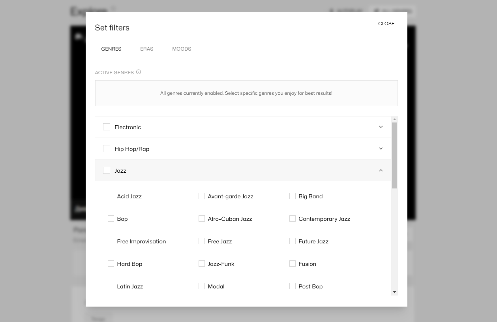Select the Acid Jazz subgenre checkbox
The height and width of the screenshot is (322, 497).
[111, 196]
